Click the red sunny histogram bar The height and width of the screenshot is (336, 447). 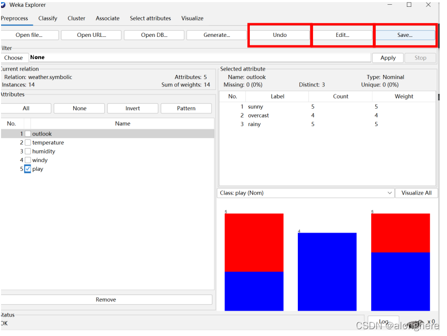tap(254, 243)
